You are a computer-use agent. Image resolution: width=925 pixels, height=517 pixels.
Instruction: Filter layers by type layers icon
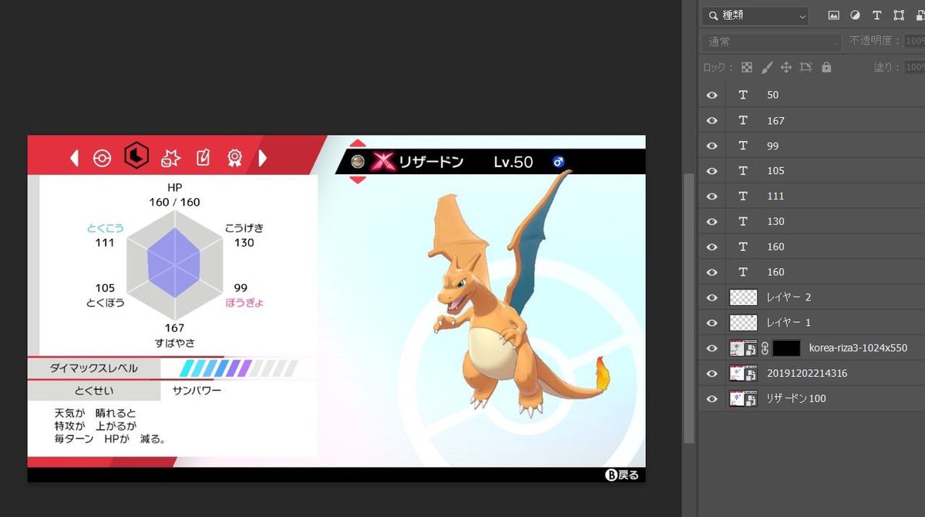[x=876, y=15]
